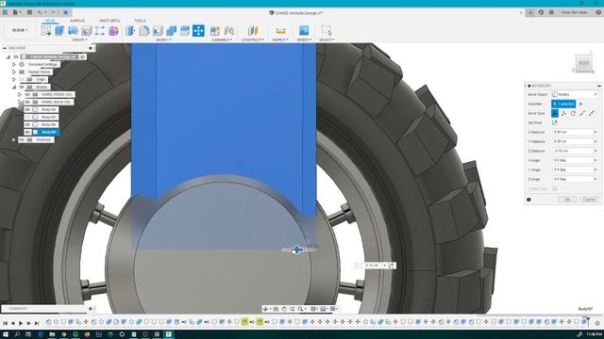Screen dimensions: 604x339
Task: Open File Explorer from the taskbar
Action: point(52,334)
